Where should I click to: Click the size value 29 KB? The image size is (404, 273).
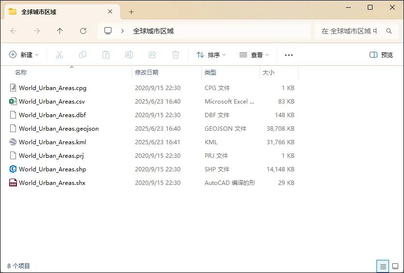(x=286, y=182)
